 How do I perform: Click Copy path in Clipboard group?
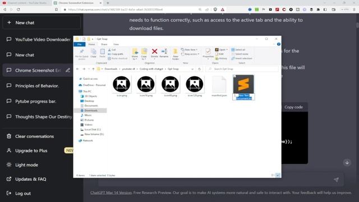pyautogui.click(x=116, y=54)
